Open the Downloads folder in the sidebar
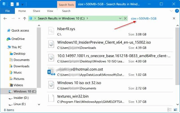The height and width of the screenshot is (113, 180). click(x=21, y=66)
